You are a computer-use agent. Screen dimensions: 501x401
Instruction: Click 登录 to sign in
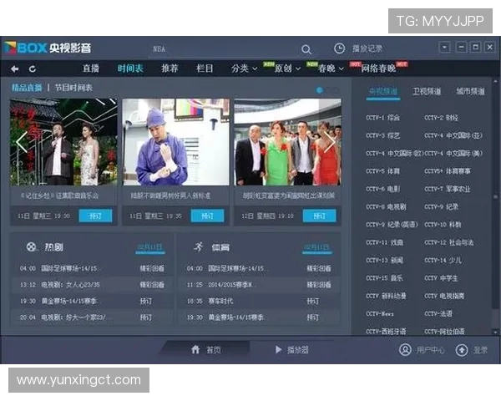(480, 350)
